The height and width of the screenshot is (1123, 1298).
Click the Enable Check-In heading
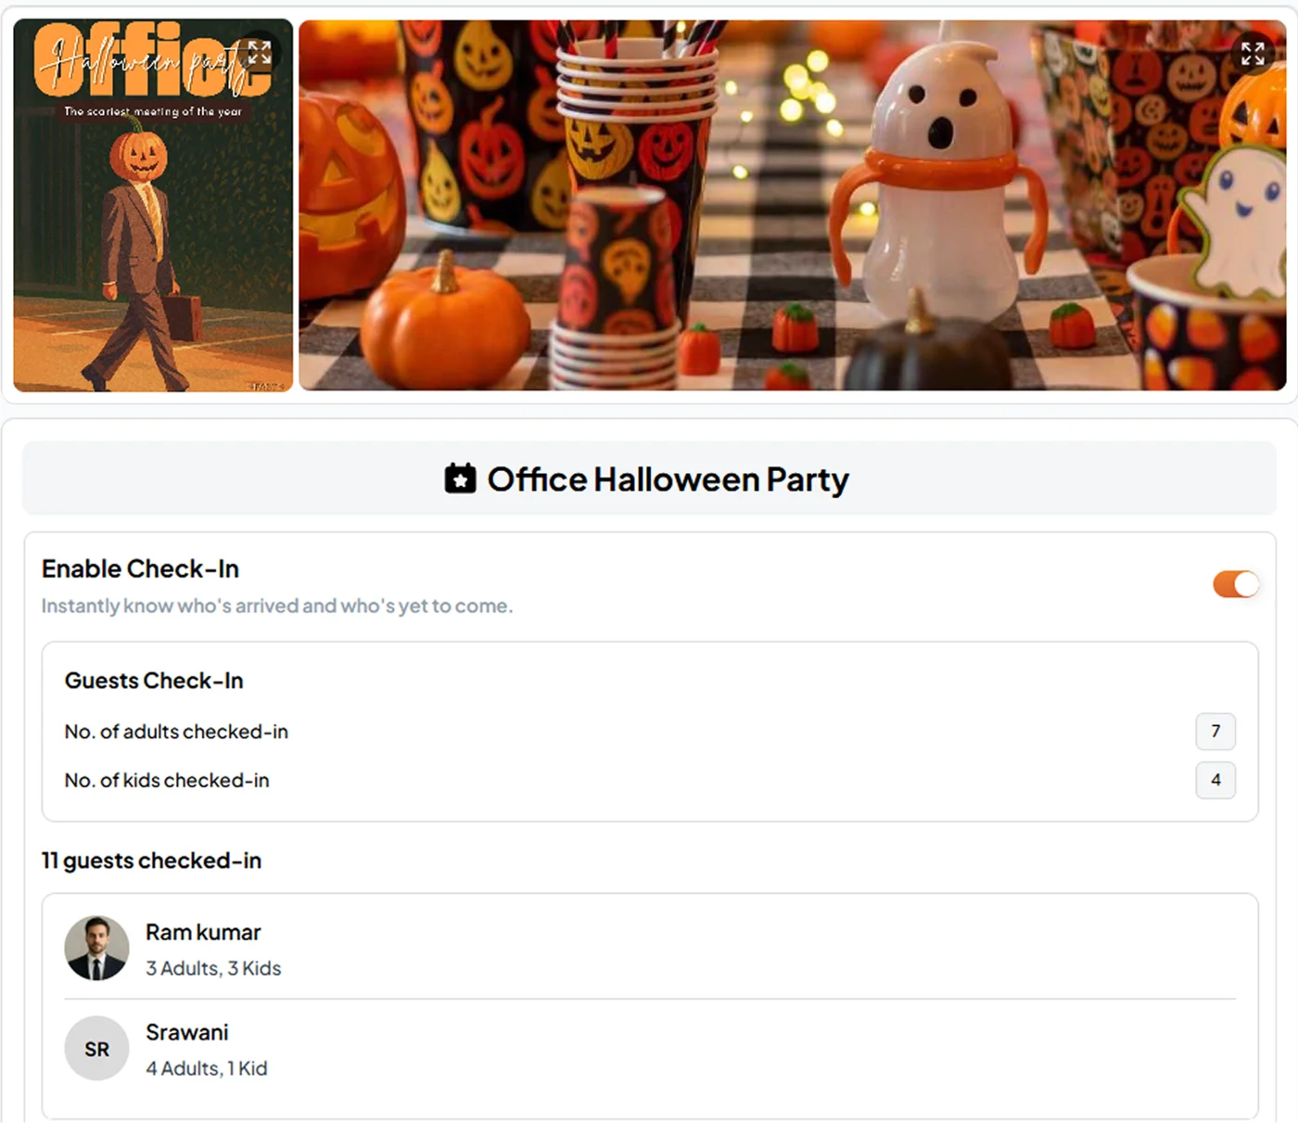point(140,568)
